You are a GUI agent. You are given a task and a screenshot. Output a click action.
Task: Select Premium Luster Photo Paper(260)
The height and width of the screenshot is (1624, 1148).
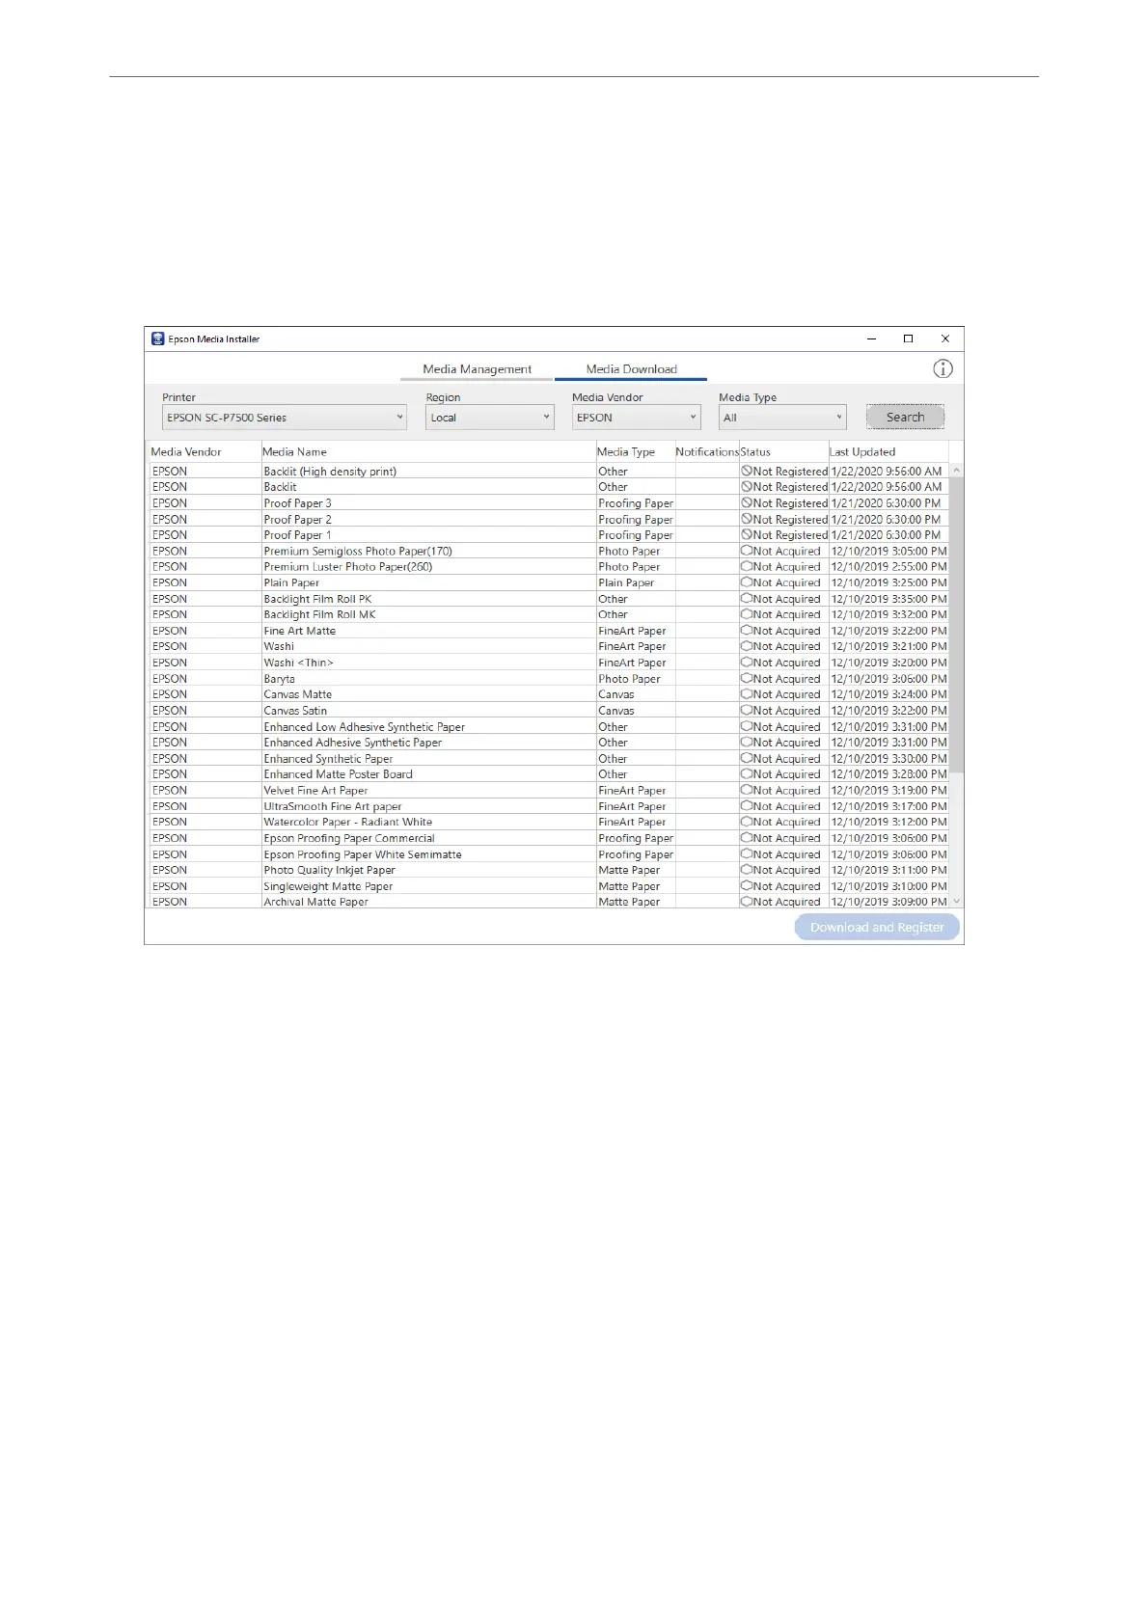click(x=348, y=566)
